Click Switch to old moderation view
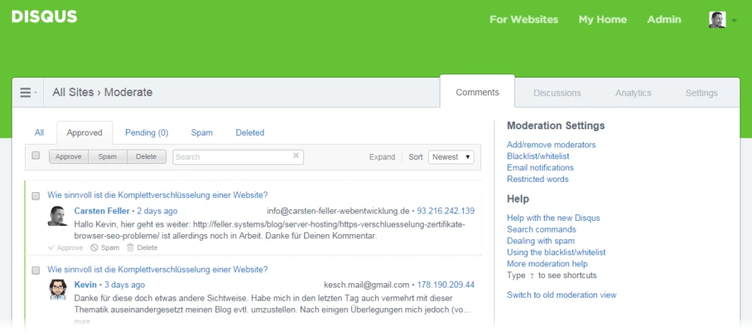The height and width of the screenshot is (336, 752). [562, 295]
